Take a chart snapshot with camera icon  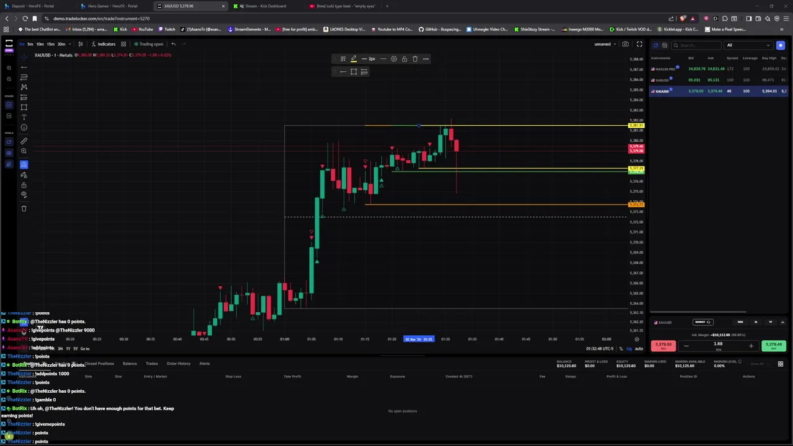626,44
